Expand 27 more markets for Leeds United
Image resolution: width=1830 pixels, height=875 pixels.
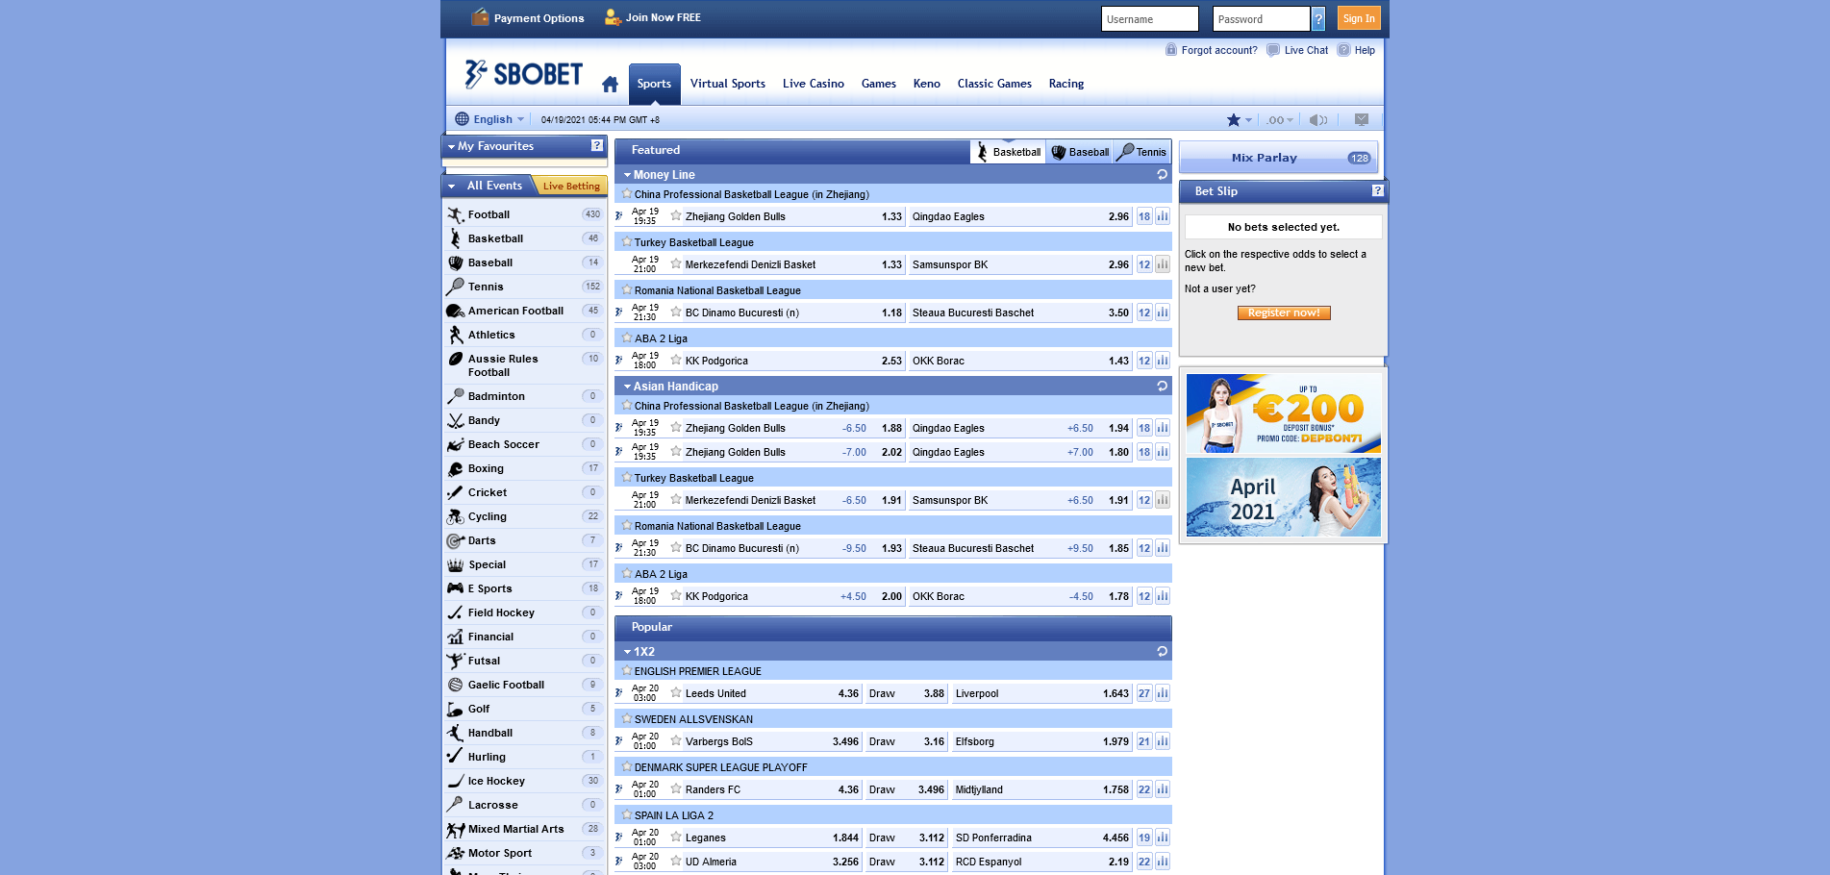(x=1144, y=693)
